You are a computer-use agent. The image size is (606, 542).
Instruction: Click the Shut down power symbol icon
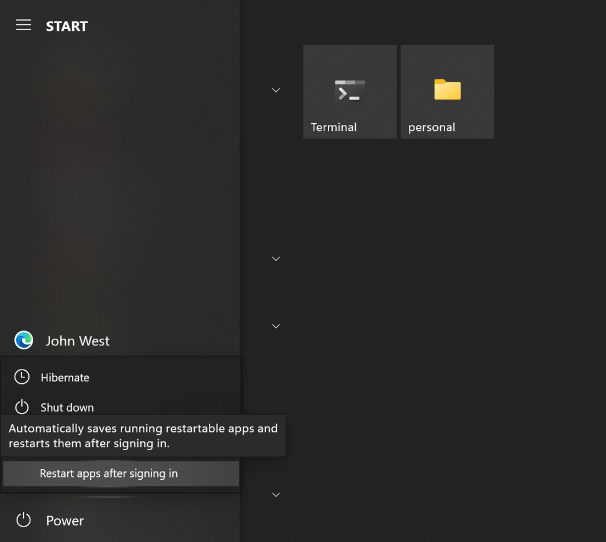click(x=22, y=407)
